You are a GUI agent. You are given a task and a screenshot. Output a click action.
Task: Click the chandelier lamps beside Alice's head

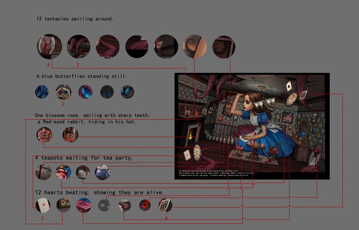tap(264, 102)
